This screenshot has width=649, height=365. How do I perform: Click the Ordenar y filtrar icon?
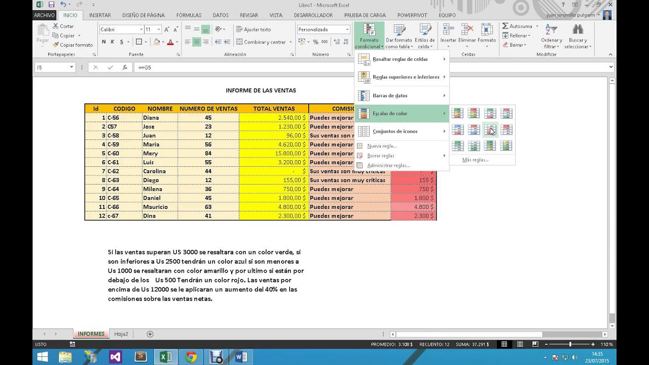[552, 29]
